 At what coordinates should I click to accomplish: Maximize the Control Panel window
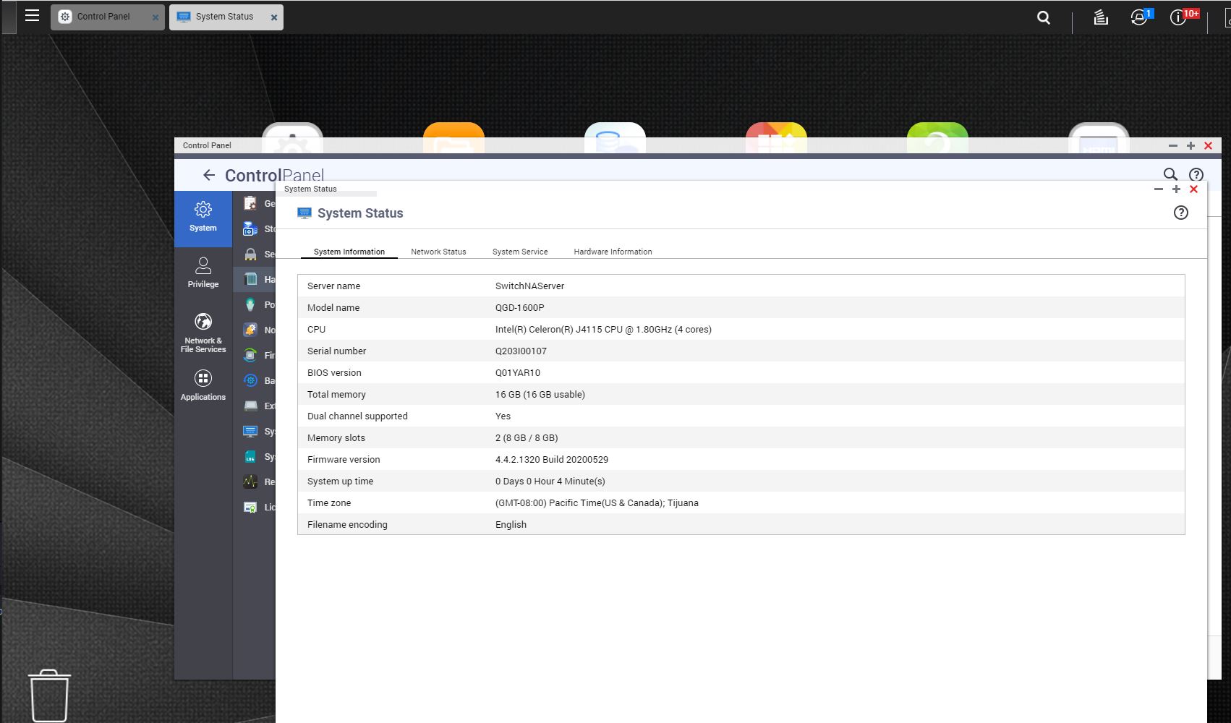pos(1190,145)
